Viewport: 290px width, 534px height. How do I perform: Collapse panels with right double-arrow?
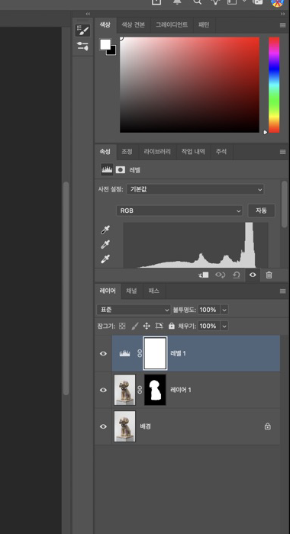pos(283,14)
